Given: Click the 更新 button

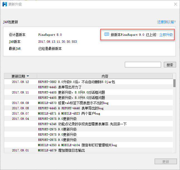Looking at the screenshot, I should (166, 161).
